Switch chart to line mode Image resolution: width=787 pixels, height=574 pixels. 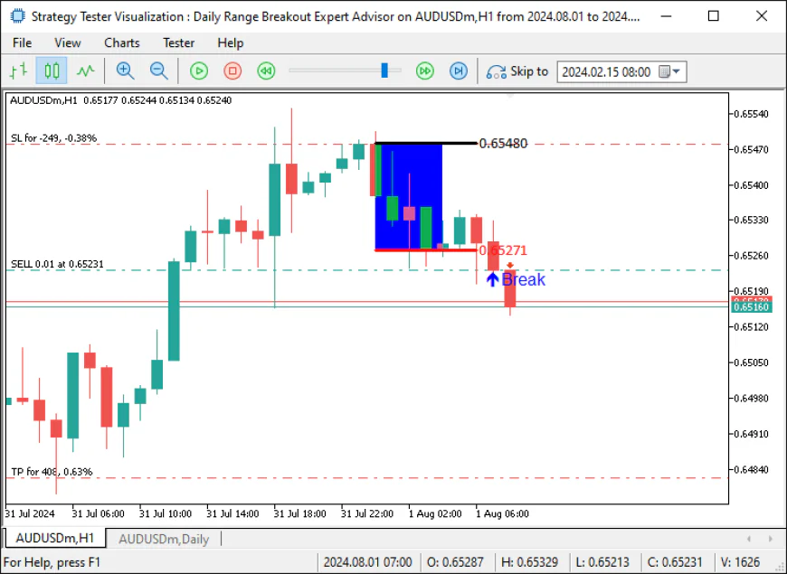(84, 71)
